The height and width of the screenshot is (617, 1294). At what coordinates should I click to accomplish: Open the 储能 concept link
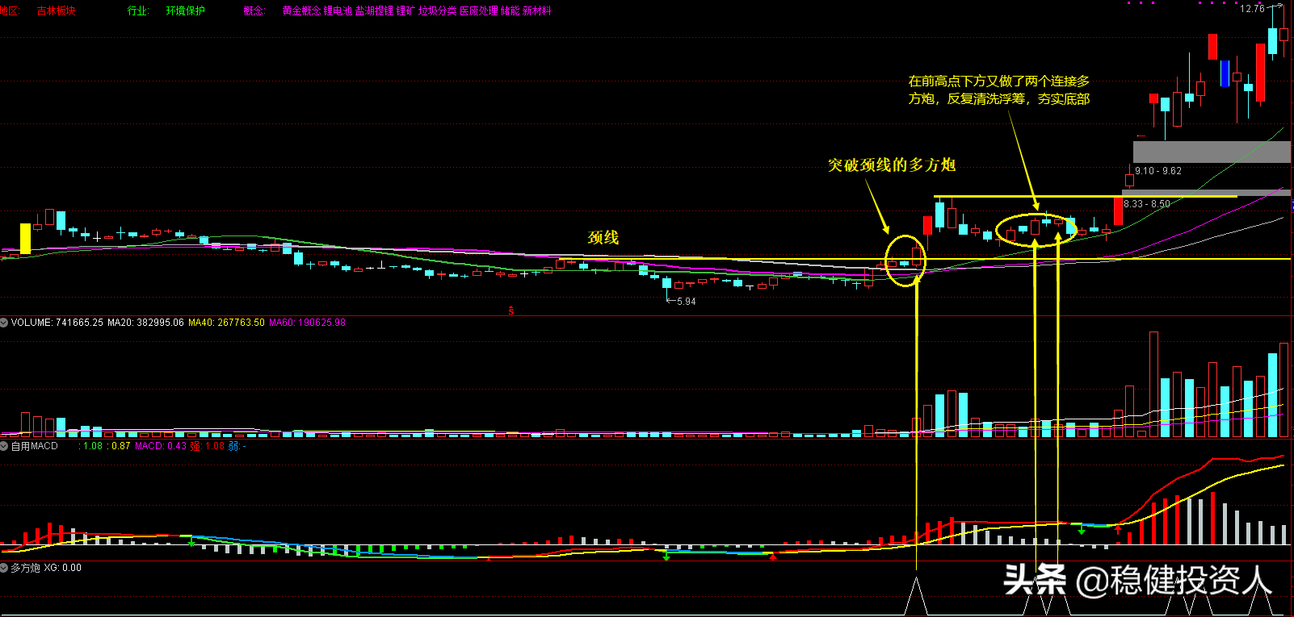click(510, 11)
